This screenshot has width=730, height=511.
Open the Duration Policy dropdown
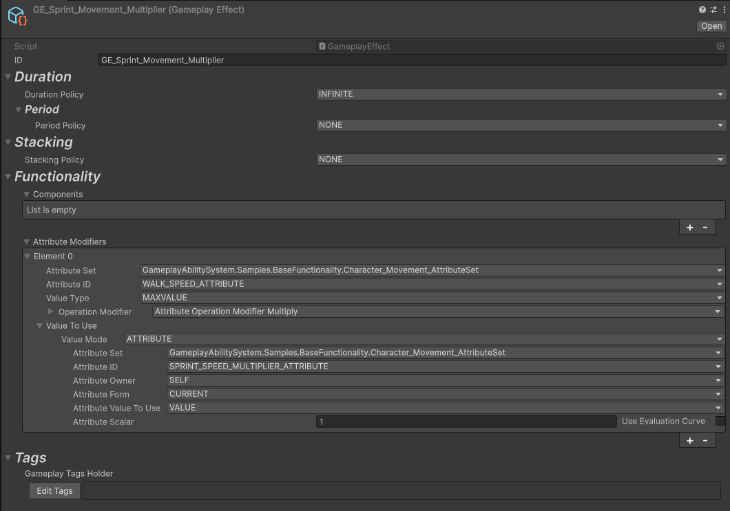pos(521,94)
